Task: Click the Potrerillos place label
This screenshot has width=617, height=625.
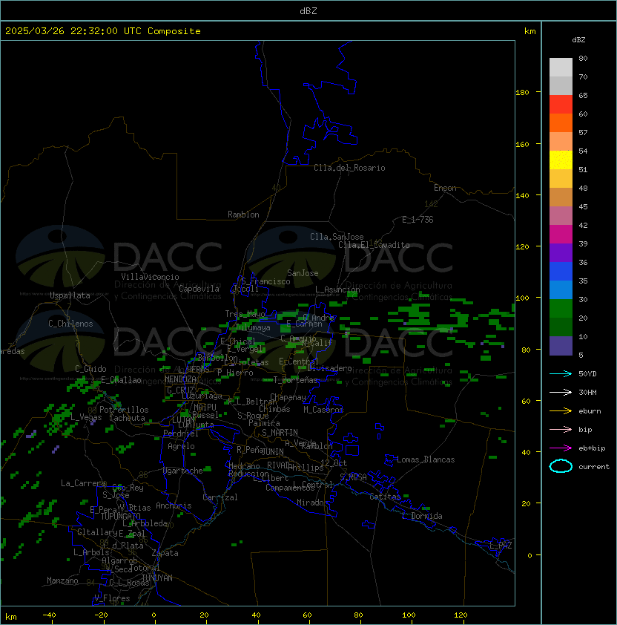Action: 124,410
